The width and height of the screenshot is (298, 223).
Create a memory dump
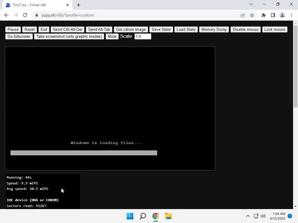tap(214, 29)
